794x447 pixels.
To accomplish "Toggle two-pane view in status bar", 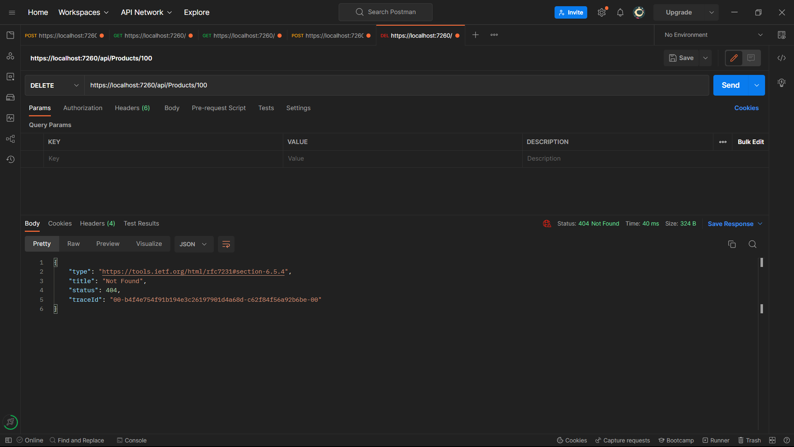I will click(772, 440).
